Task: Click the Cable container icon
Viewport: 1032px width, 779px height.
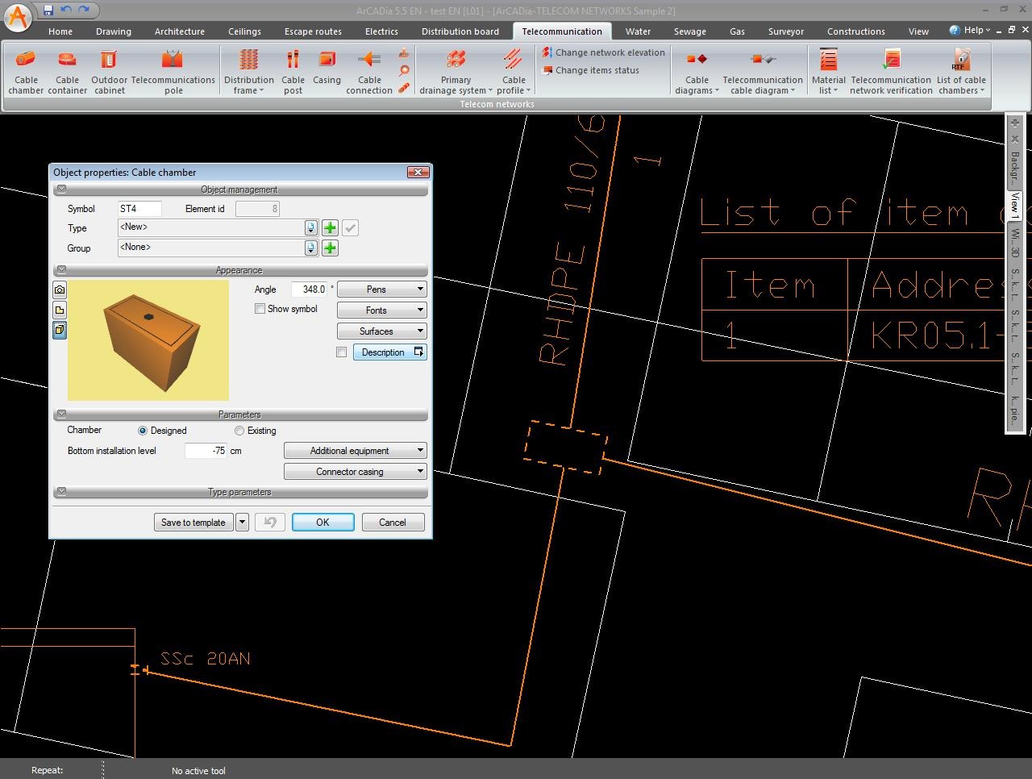Action: 67,71
